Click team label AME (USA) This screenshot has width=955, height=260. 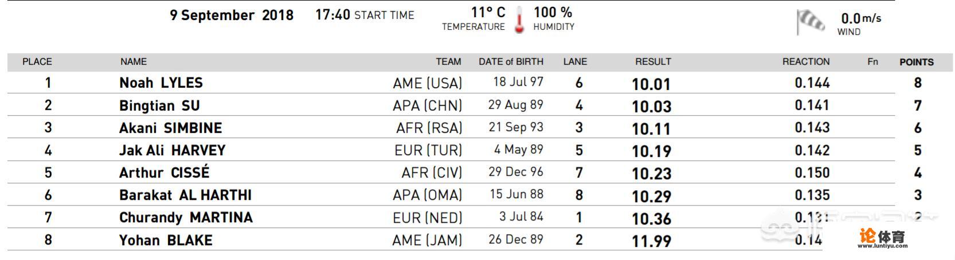click(427, 84)
